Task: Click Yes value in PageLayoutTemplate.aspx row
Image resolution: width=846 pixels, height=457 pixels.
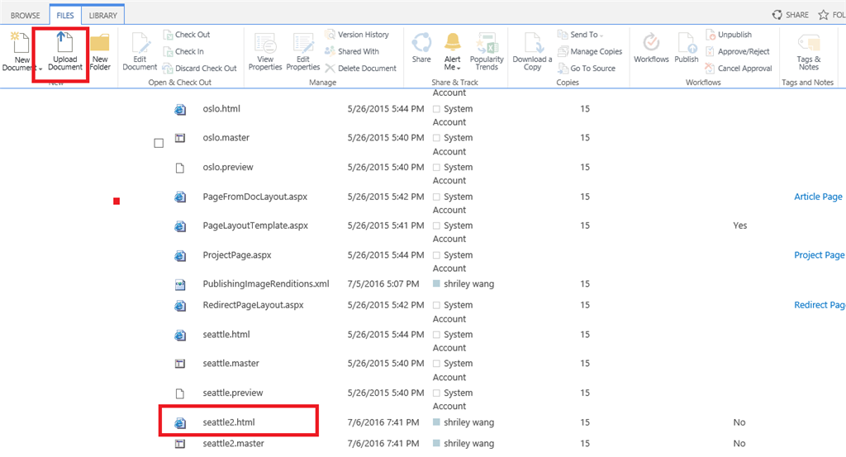Action: [x=739, y=226]
